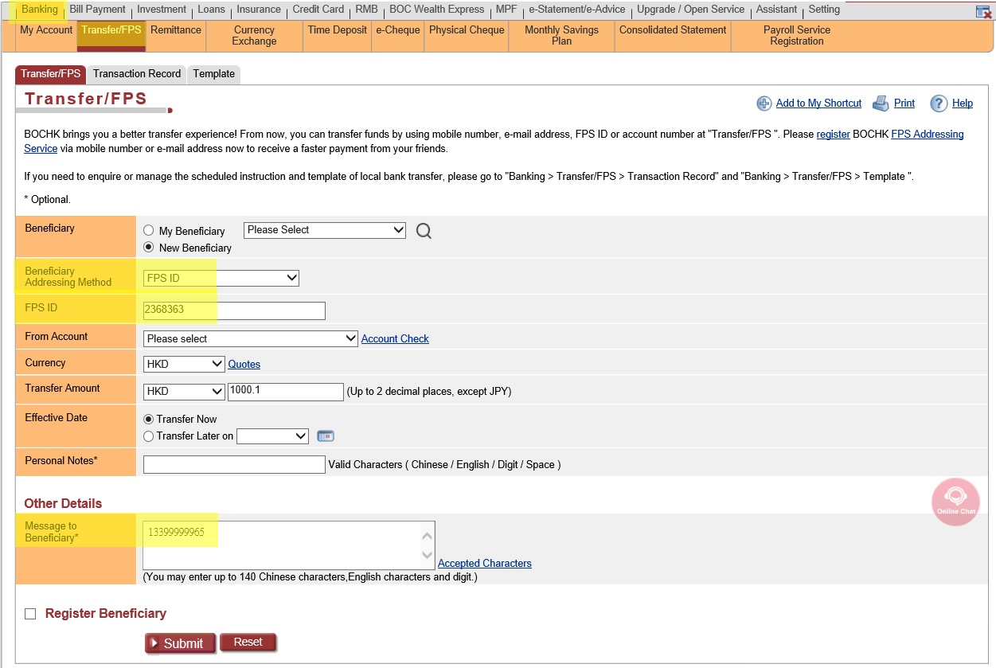Open the Transfer Amount currency dropdown

(184, 392)
